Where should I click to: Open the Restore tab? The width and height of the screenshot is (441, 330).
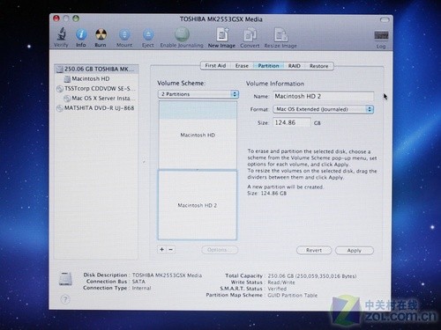coord(318,66)
